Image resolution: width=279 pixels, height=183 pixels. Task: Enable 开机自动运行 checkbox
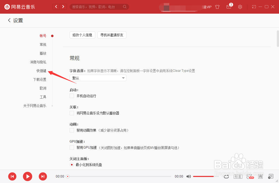(x=72, y=96)
